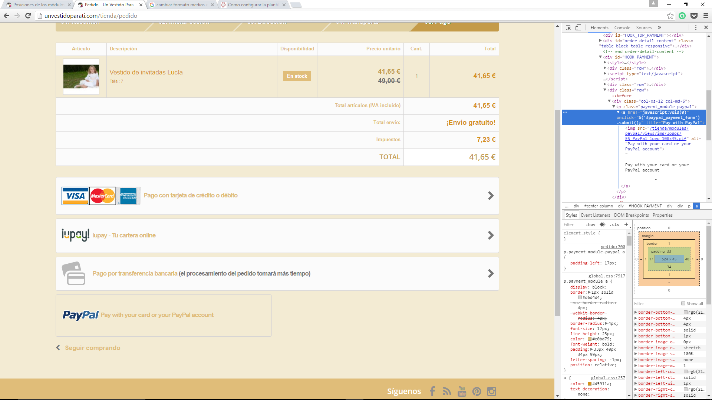
Task: Expand the order-detail-content div node
Action: pyautogui.click(x=600, y=41)
